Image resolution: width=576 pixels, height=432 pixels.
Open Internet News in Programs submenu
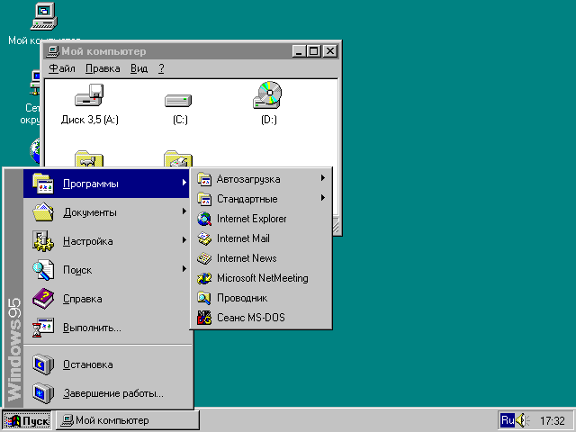tap(261, 258)
